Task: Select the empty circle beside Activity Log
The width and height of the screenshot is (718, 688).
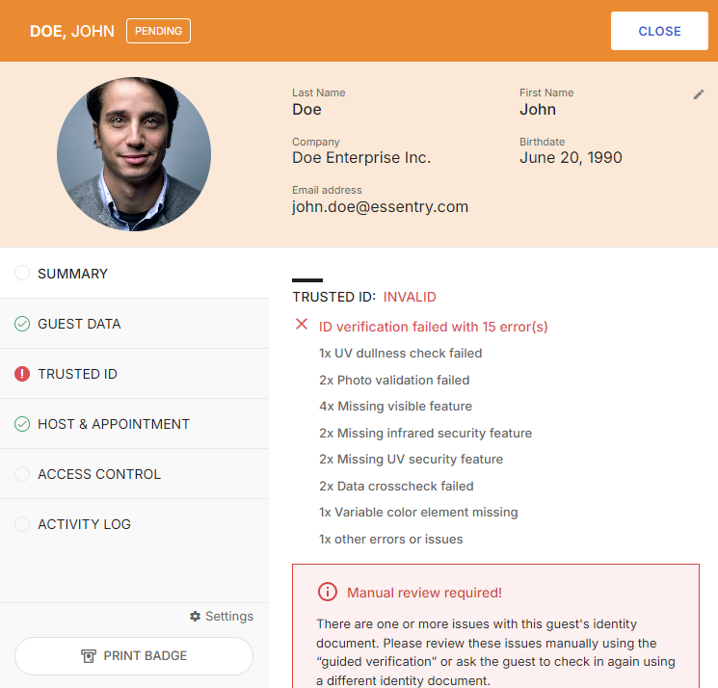Action: point(22,523)
